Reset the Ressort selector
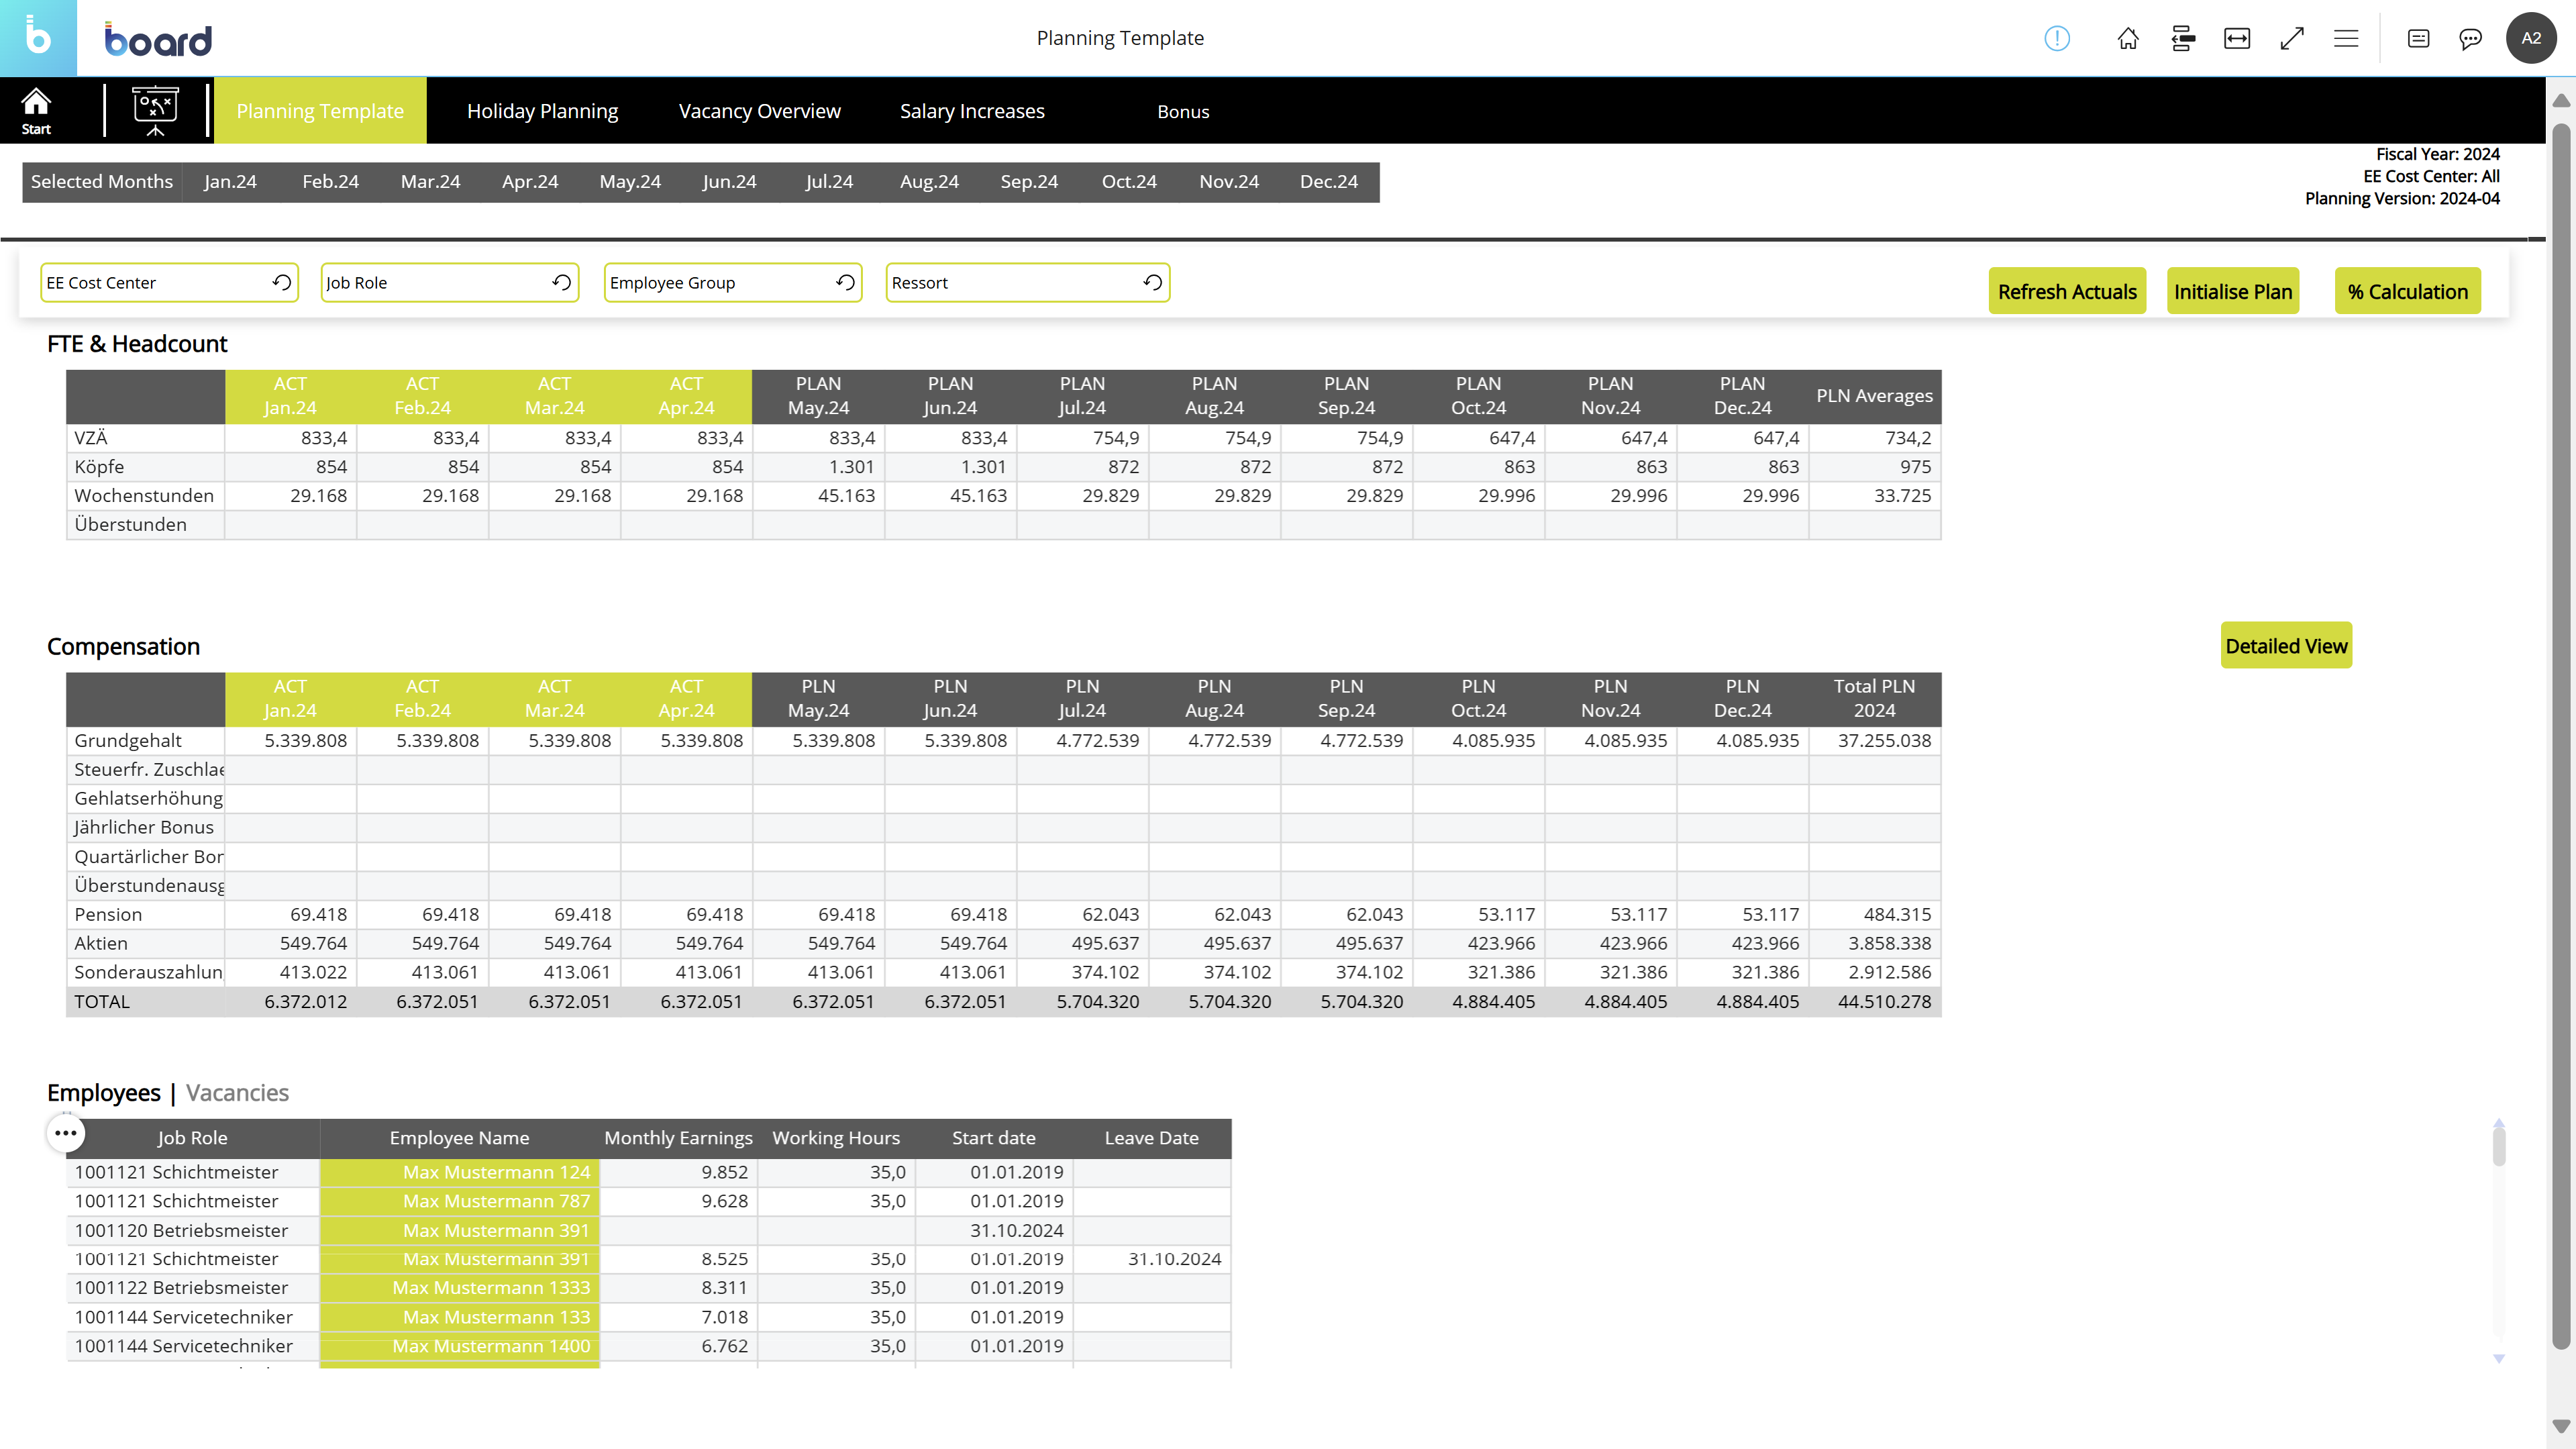Image resolution: width=2576 pixels, height=1449 pixels. click(1152, 283)
